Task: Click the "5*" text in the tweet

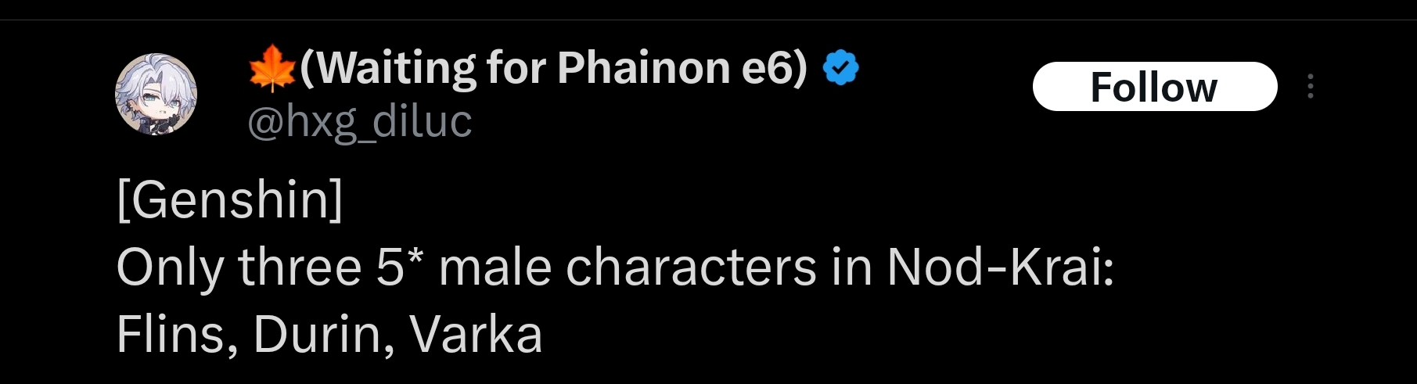Action: [x=399, y=267]
